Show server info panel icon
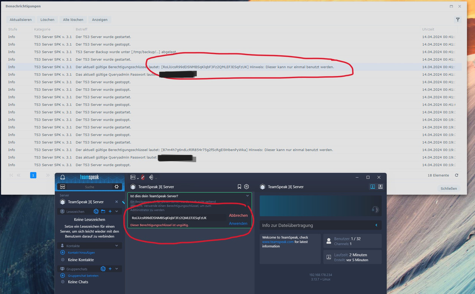Screen dimensions: 475x294 click(373, 187)
